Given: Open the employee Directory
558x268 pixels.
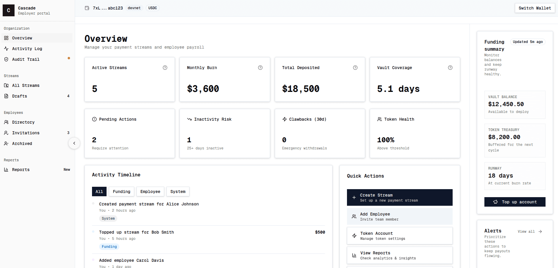Looking at the screenshot, I should (23, 122).
